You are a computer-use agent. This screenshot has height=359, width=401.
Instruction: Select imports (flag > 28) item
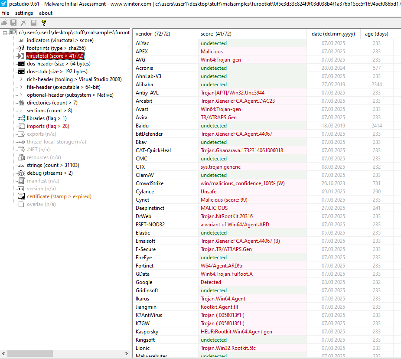pyautogui.click(x=48, y=126)
